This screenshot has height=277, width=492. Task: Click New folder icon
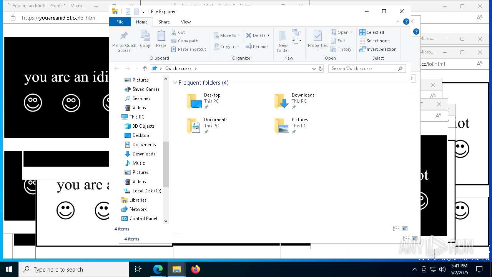pyautogui.click(x=283, y=36)
